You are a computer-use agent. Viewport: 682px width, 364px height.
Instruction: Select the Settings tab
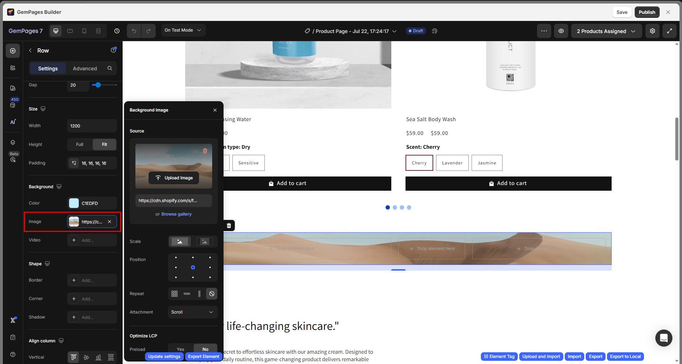pyautogui.click(x=48, y=69)
